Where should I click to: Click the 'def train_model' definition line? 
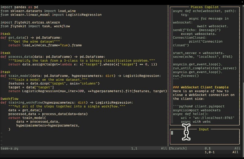(81, 76)
